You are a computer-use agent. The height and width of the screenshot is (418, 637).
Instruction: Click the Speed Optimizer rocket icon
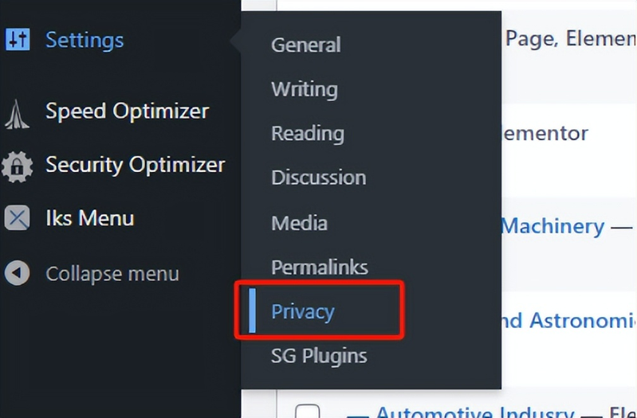17,113
